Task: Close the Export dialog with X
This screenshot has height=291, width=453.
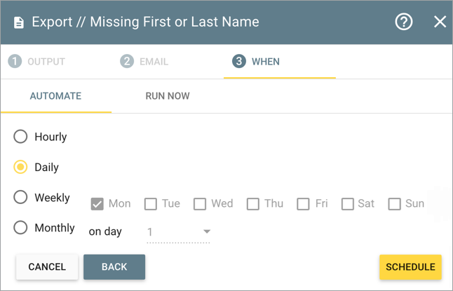Action: coord(440,22)
